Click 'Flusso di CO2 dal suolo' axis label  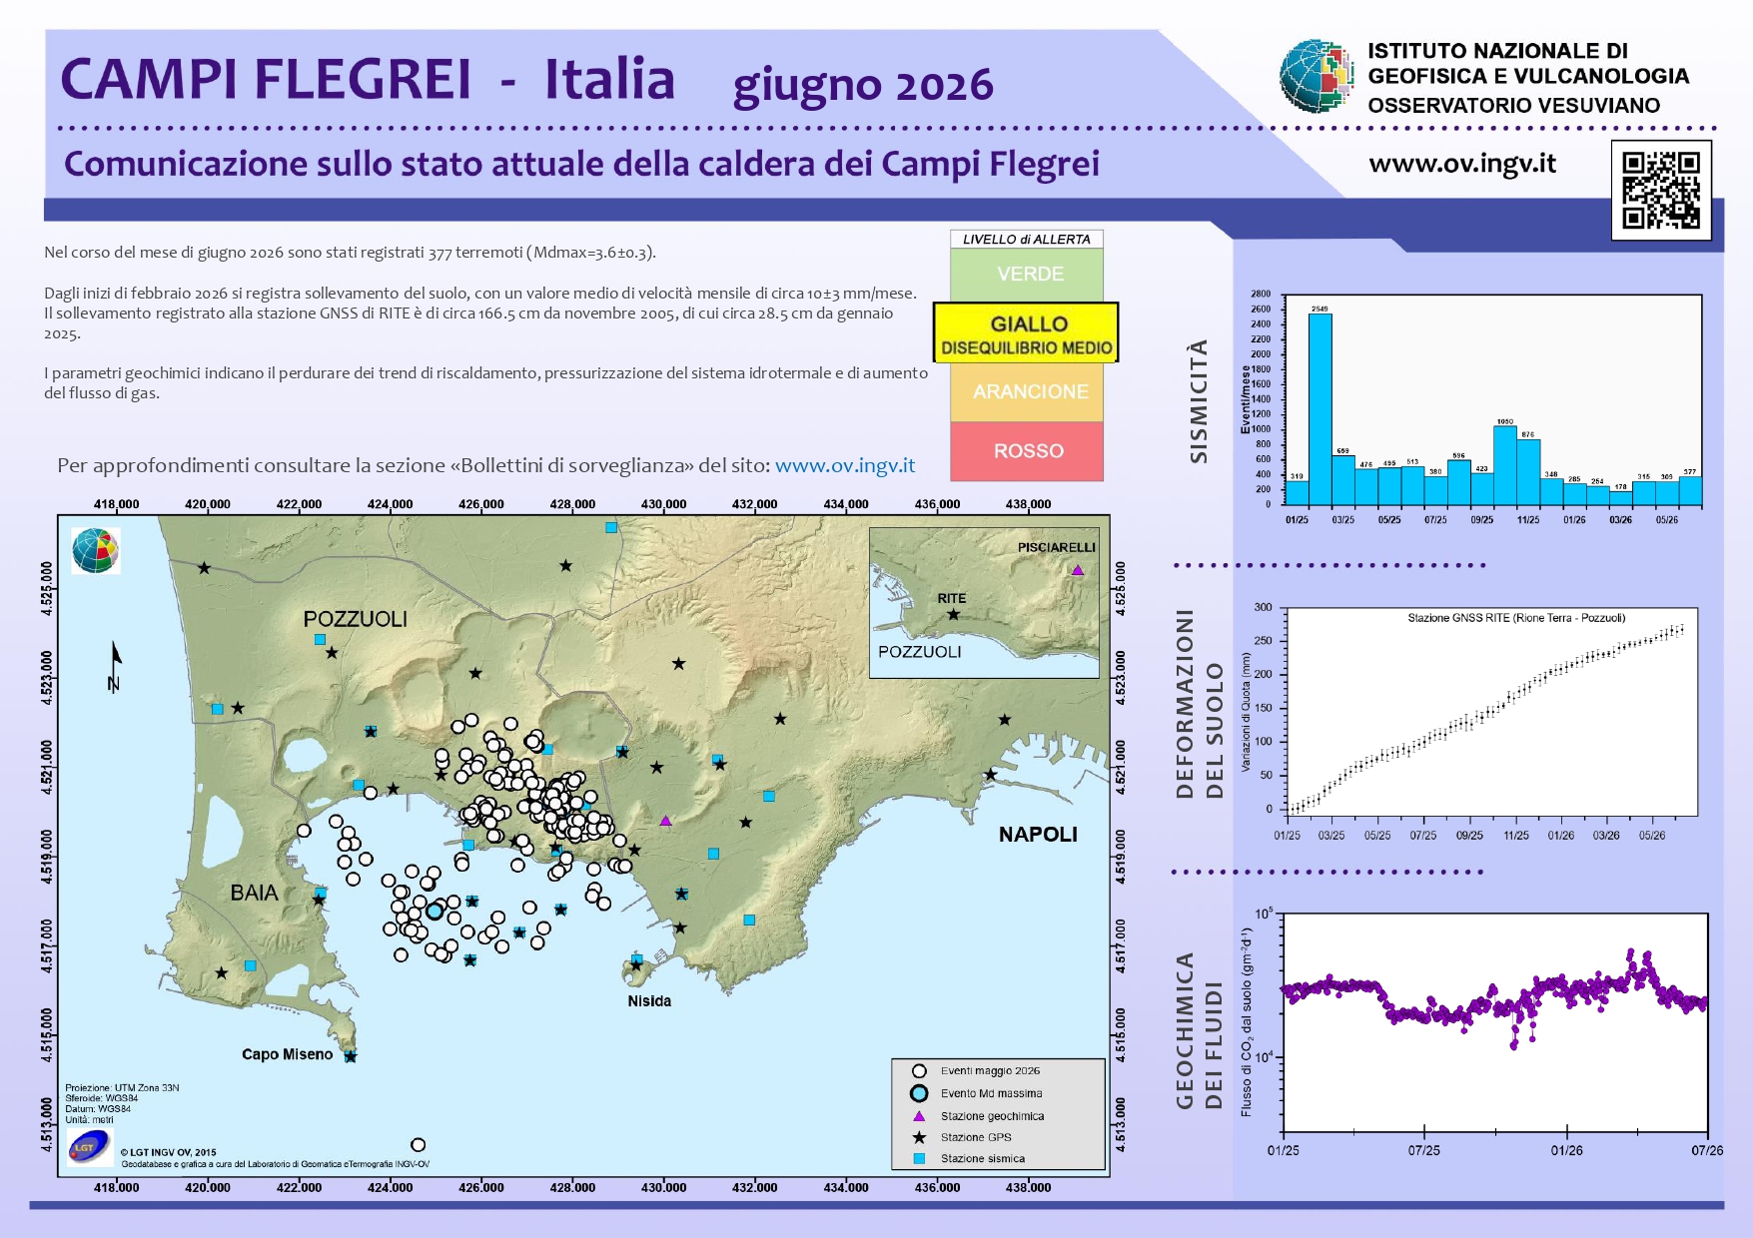click(x=1247, y=1022)
